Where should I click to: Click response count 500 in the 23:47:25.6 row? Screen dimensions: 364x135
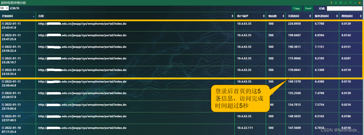point(271,35)
